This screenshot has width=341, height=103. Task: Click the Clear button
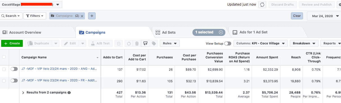tap(297, 16)
